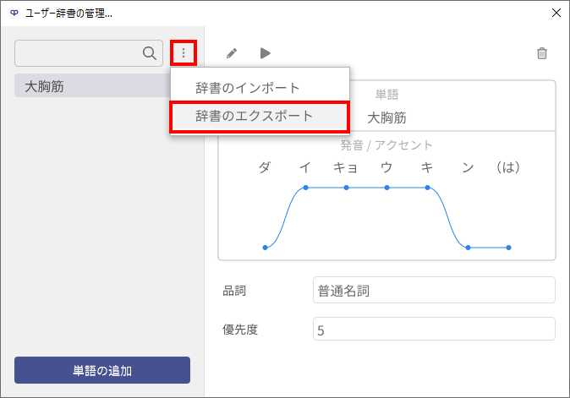Click the magnifier search icon
This screenshot has width=570, height=398.
point(150,53)
